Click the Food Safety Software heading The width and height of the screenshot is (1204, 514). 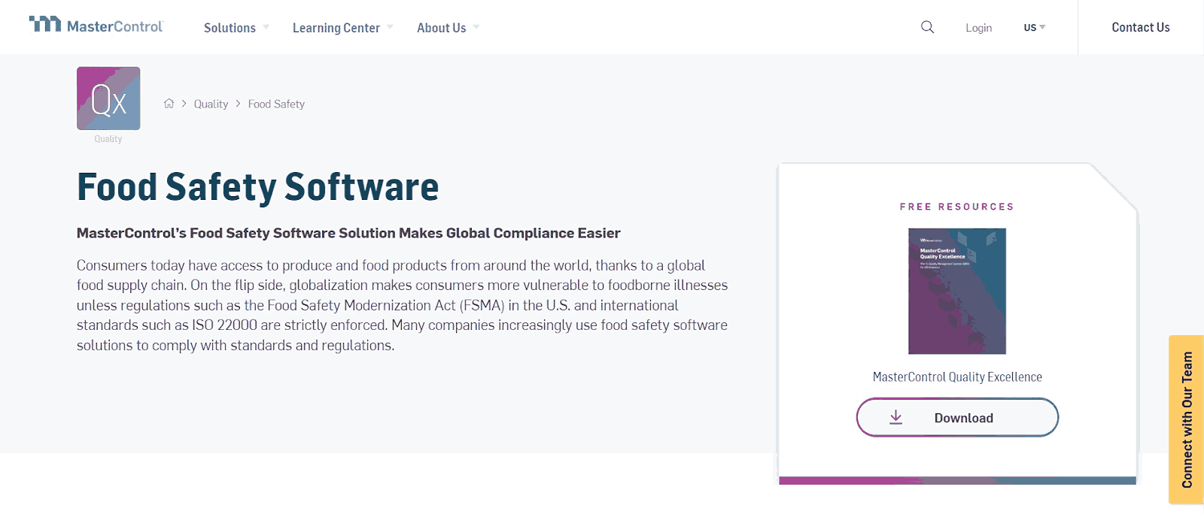[x=257, y=187]
